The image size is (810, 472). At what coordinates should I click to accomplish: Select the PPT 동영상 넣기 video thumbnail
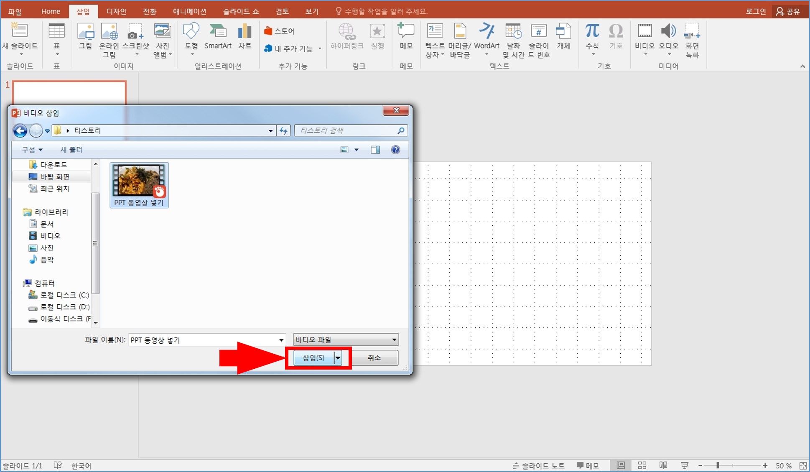tap(139, 181)
